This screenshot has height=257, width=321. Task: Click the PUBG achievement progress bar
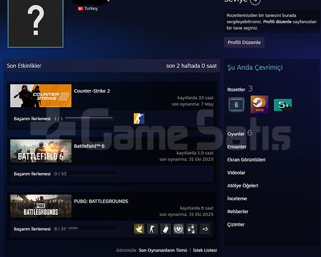92,228
